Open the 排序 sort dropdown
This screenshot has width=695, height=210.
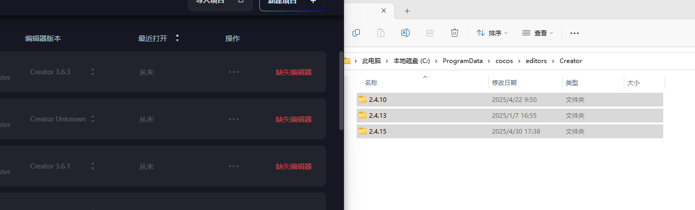click(492, 33)
